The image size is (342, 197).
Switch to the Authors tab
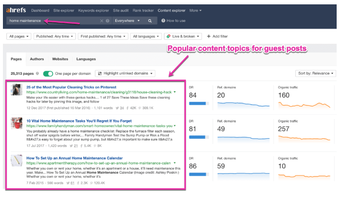click(x=37, y=59)
